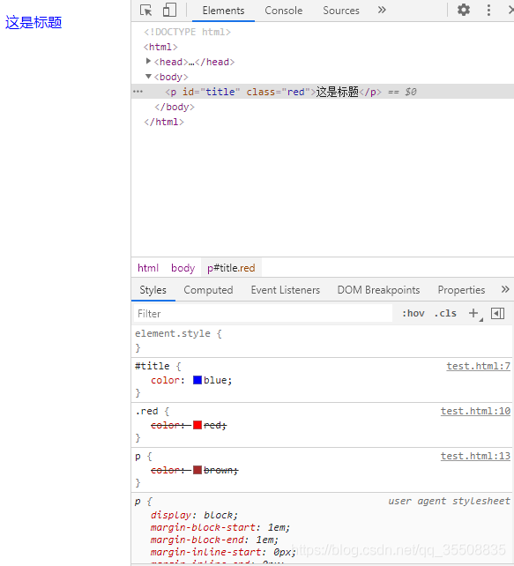The image size is (514, 566).
Task: Open the Event Listeners tab
Action: pos(285,290)
